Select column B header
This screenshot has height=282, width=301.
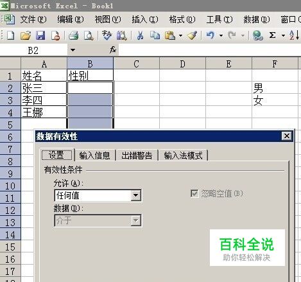[x=90, y=64]
